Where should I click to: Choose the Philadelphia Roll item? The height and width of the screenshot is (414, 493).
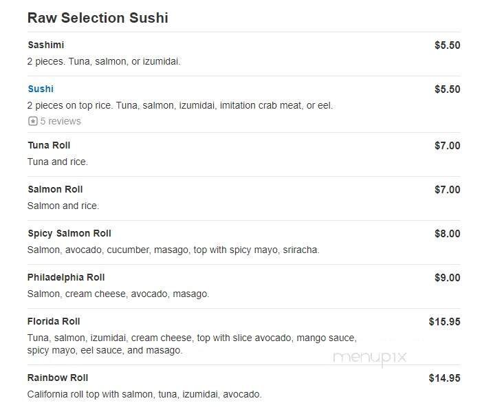[66, 277]
